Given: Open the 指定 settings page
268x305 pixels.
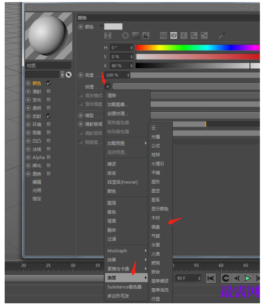Looking at the screenshot, I should point(37,199).
